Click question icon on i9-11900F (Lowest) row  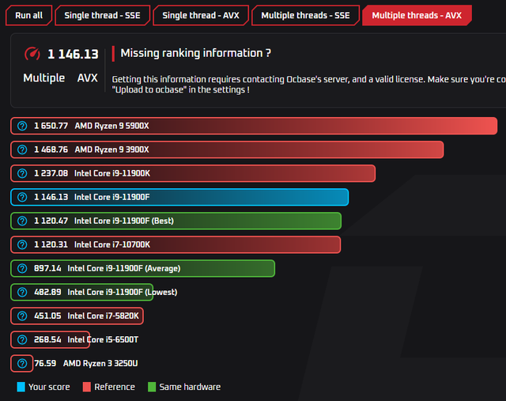pos(22,292)
